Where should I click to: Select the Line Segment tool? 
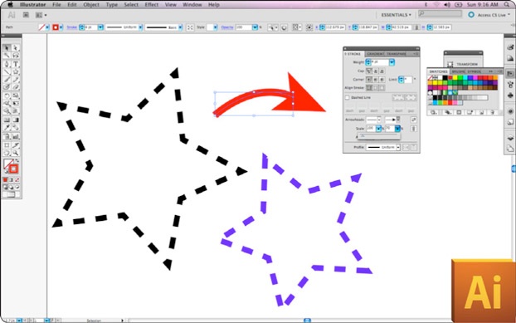point(7,71)
